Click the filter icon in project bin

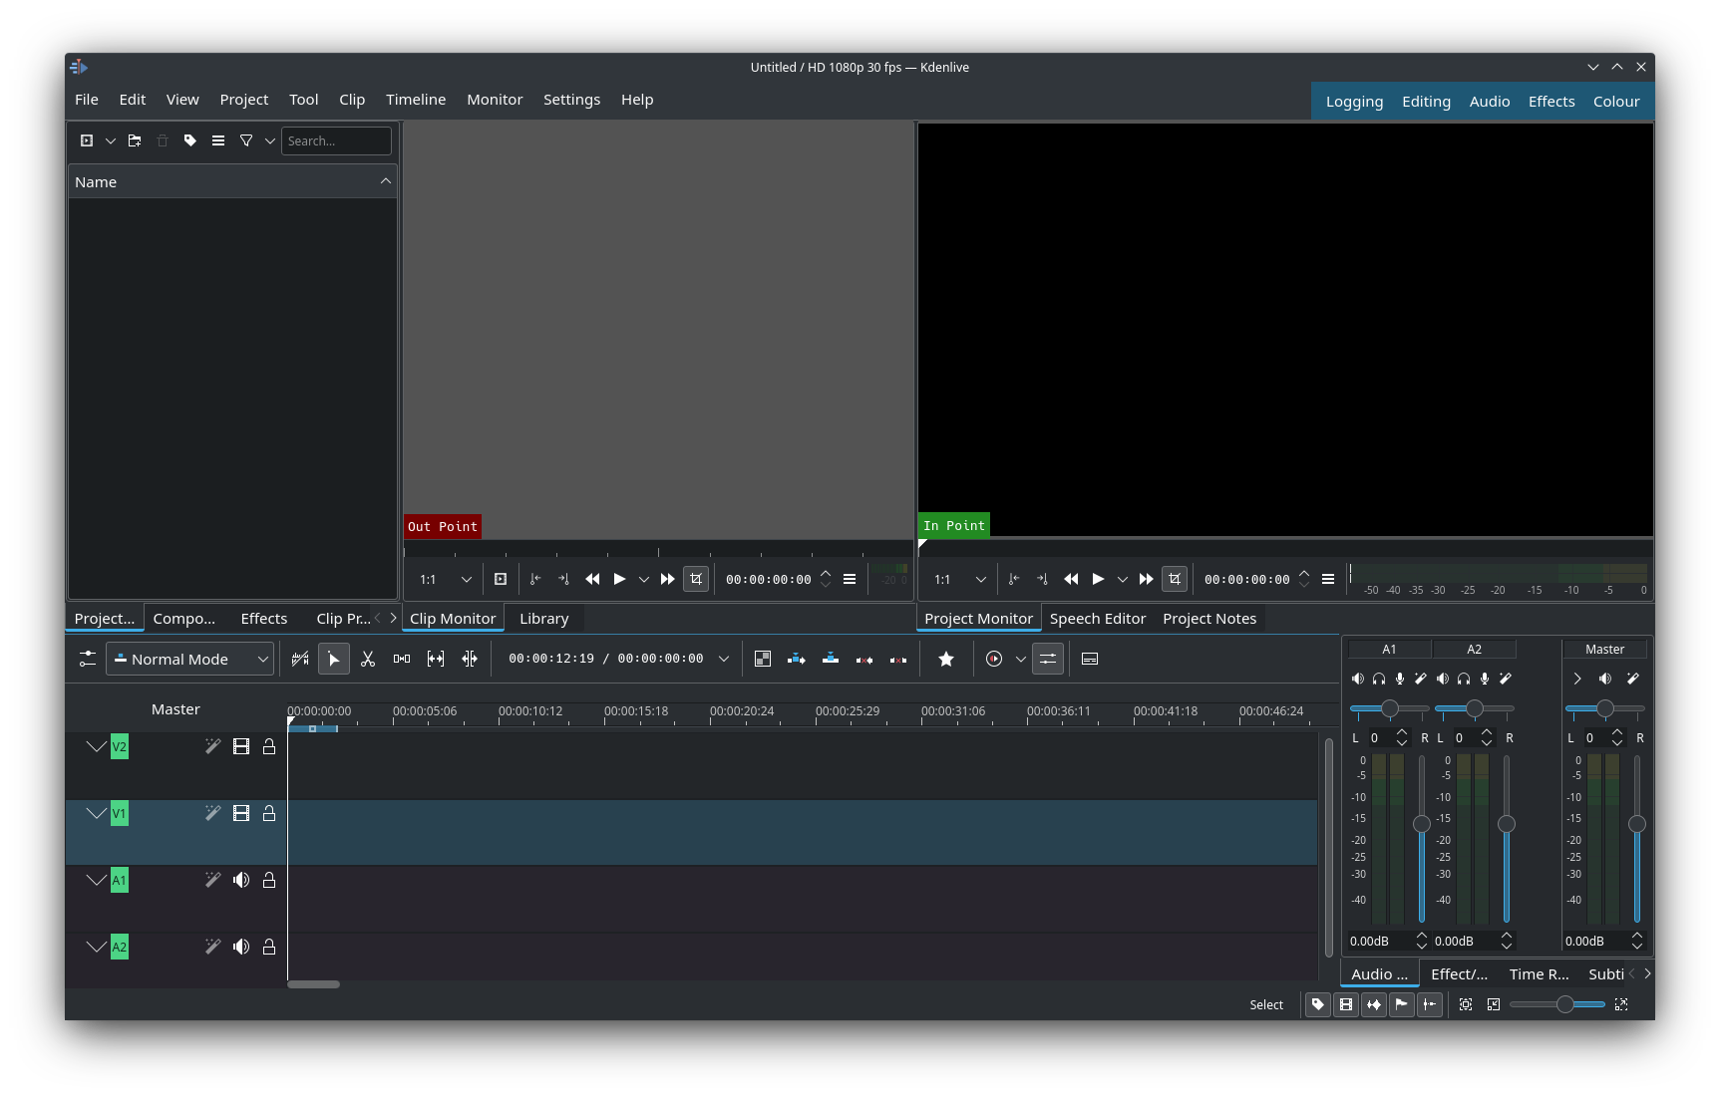pyautogui.click(x=246, y=140)
